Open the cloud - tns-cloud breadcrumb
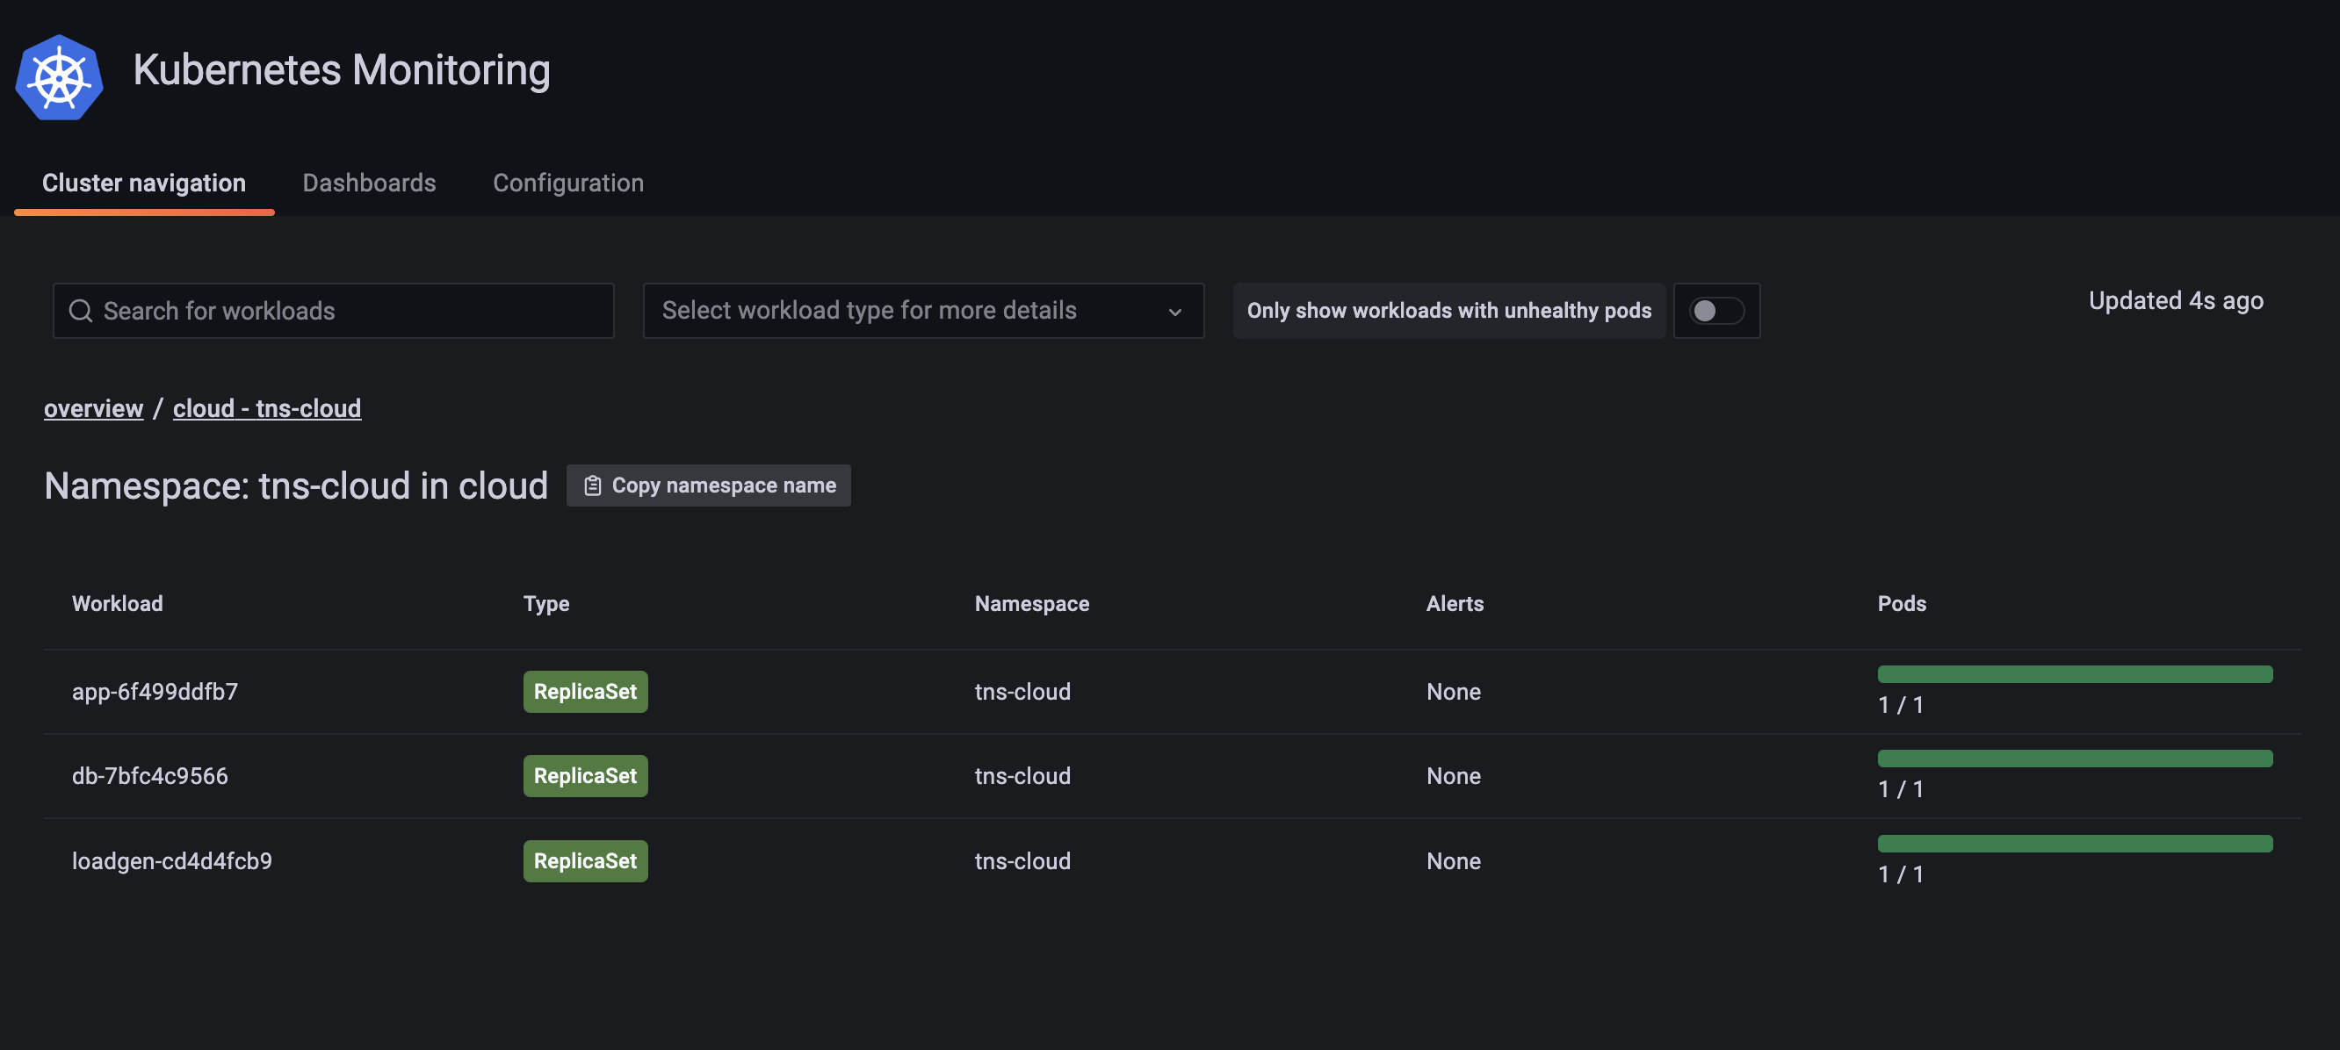This screenshot has height=1050, width=2340. [266, 408]
